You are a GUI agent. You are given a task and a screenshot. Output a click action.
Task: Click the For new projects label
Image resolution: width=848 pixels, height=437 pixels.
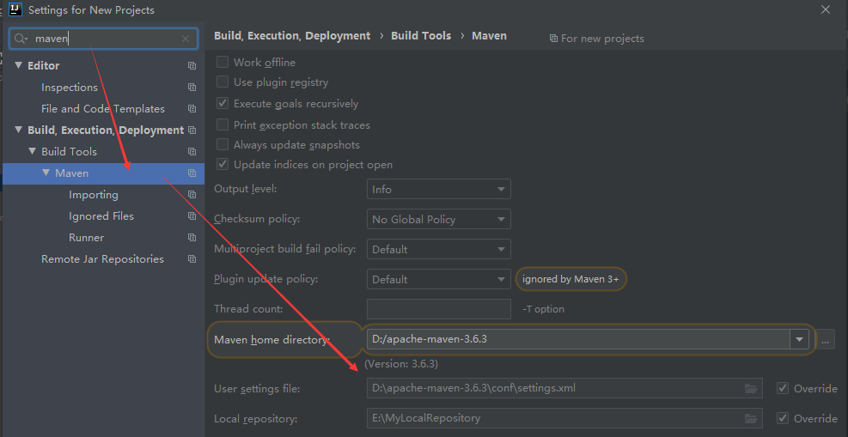602,39
